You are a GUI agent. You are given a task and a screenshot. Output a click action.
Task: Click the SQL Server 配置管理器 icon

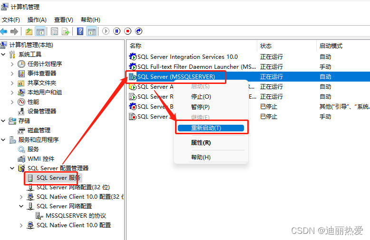pyautogui.click(x=21, y=168)
